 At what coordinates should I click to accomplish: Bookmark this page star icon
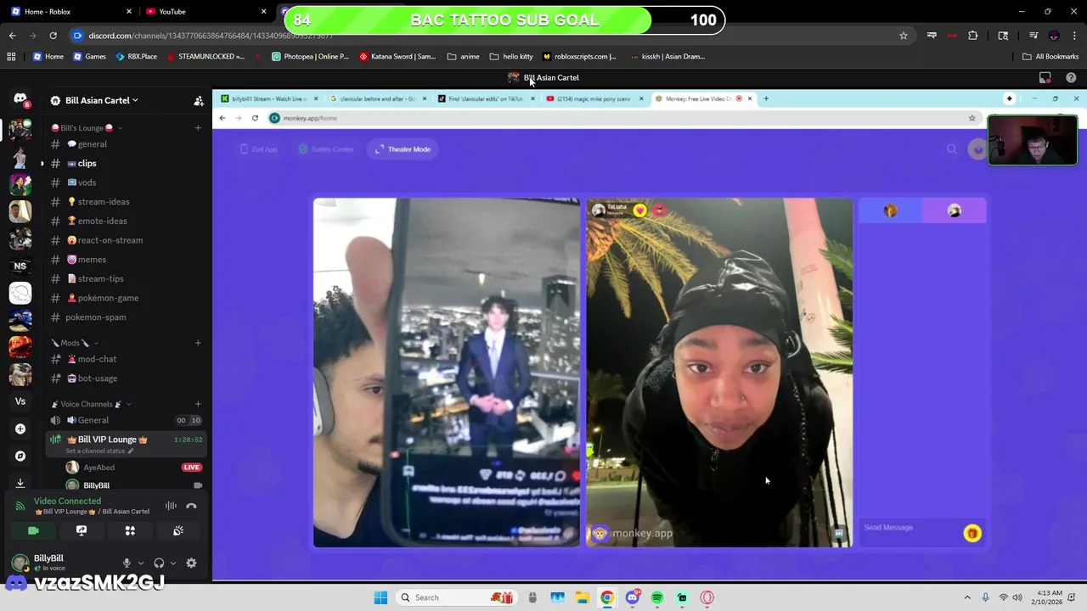coord(904,36)
